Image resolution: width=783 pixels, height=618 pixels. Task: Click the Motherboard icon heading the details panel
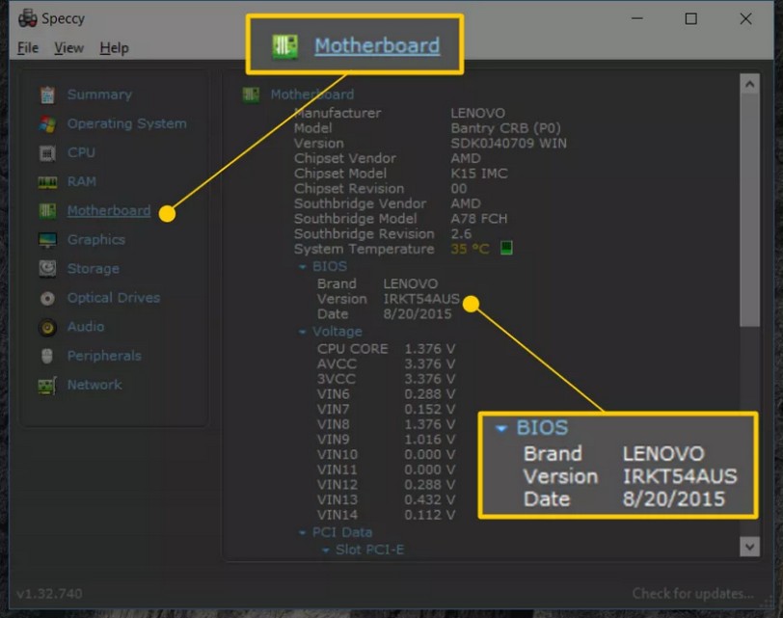click(x=251, y=94)
